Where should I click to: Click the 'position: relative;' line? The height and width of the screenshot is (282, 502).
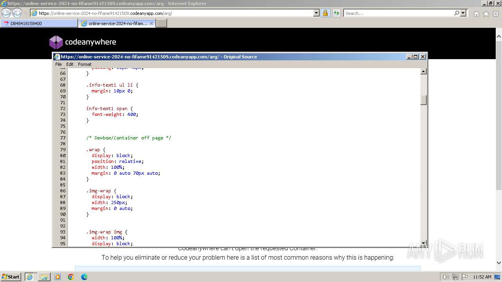click(118, 161)
